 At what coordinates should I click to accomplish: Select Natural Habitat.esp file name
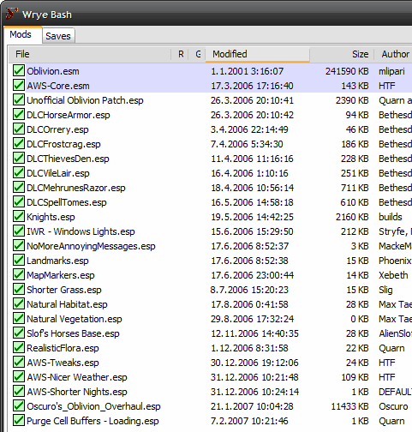point(67,304)
